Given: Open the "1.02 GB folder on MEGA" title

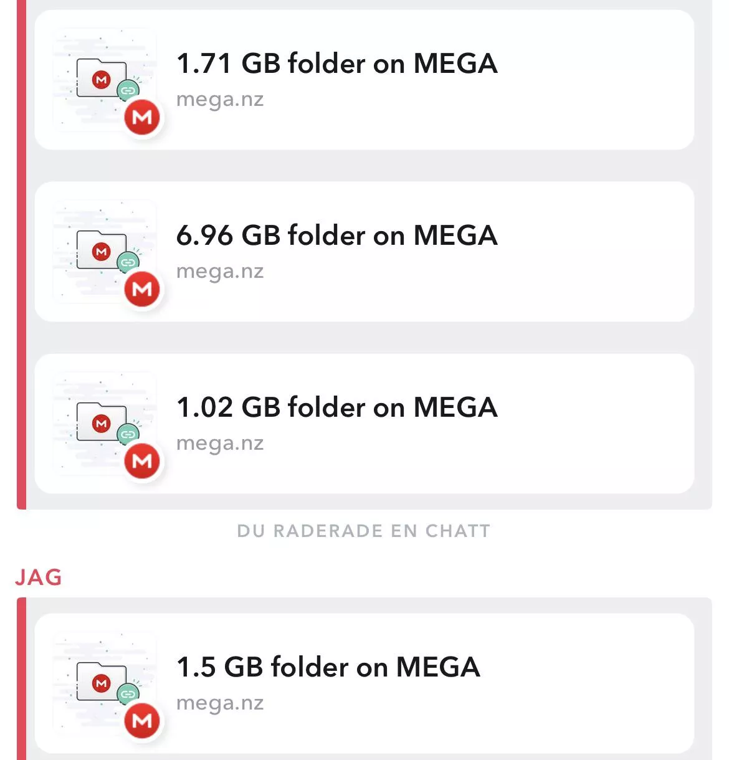Looking at the screenshot, I should pos(336,407).
